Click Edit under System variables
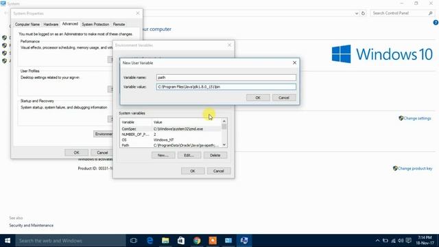Screen dimensions: 439x247 (x=189, y=155)
